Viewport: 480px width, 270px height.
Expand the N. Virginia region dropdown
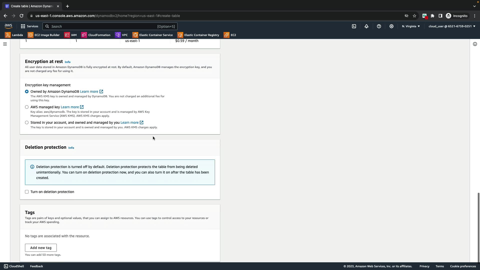411,26
